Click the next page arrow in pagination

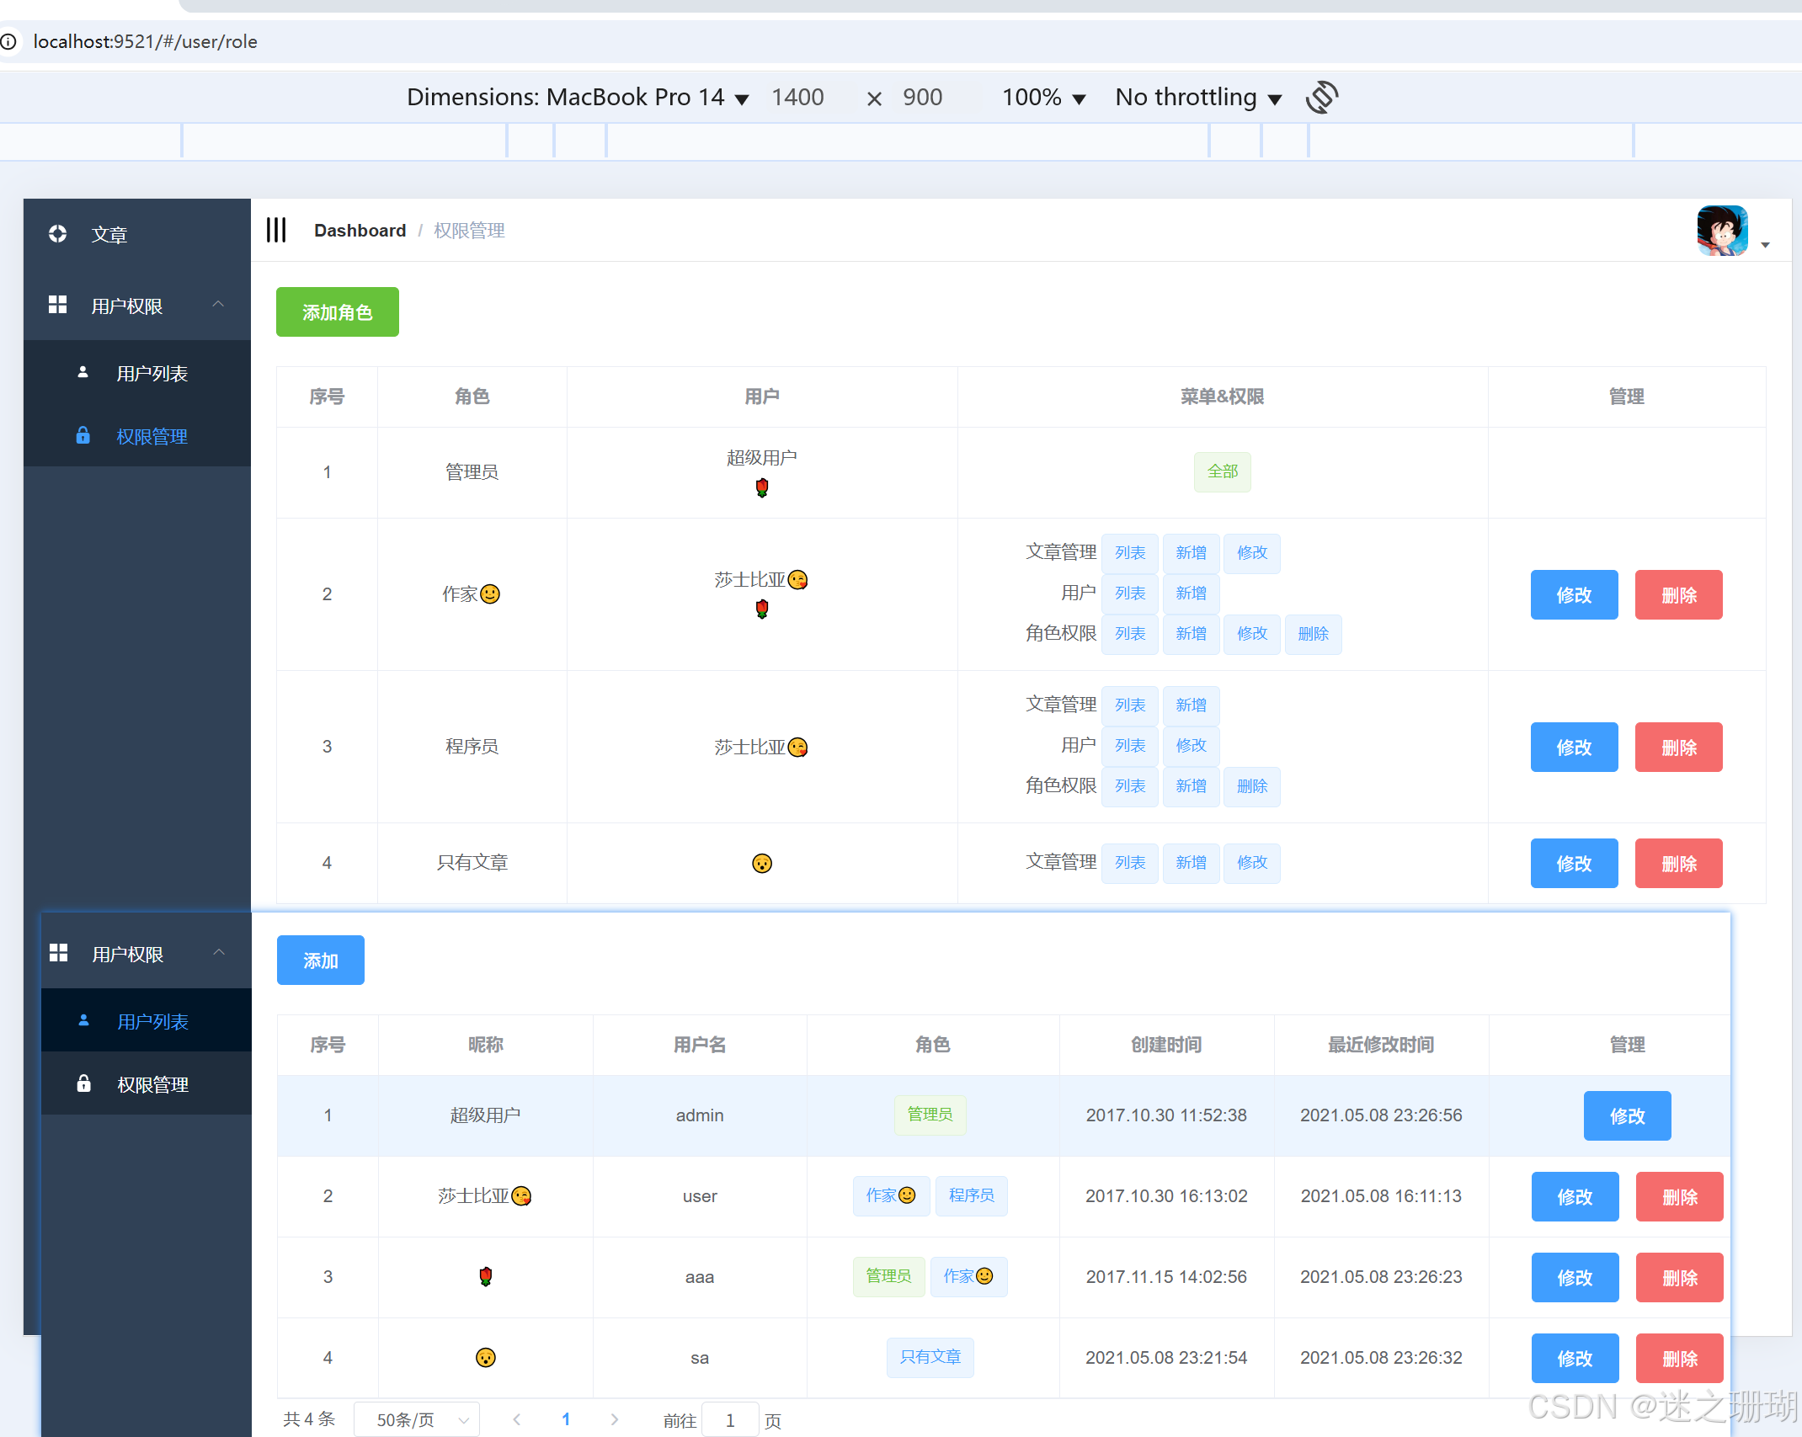[615, 1419]
